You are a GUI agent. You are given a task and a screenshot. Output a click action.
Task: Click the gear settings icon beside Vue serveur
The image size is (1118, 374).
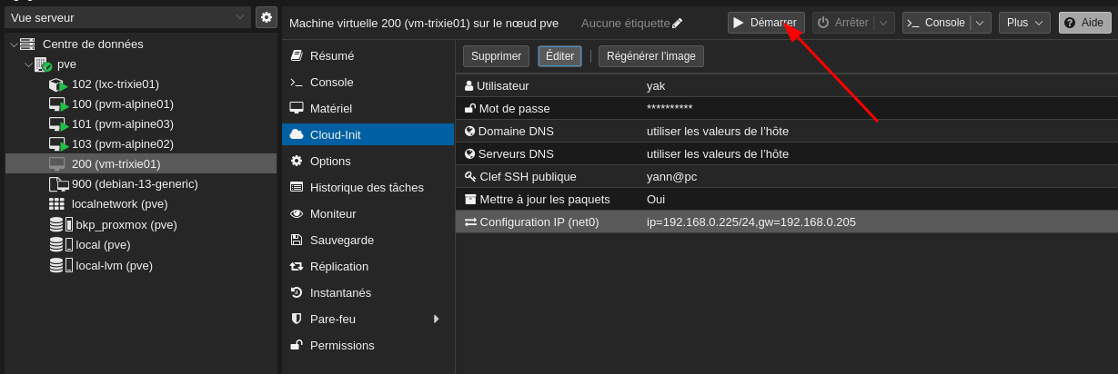[x=266, y=17]
